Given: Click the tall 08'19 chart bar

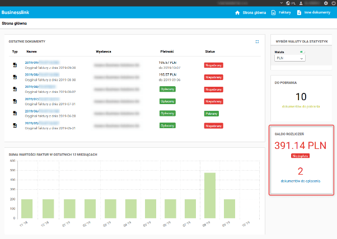Looking at the screenshot, I should pos(210,195).
